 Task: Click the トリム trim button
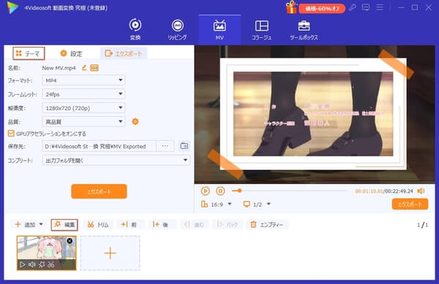[98, 225]
